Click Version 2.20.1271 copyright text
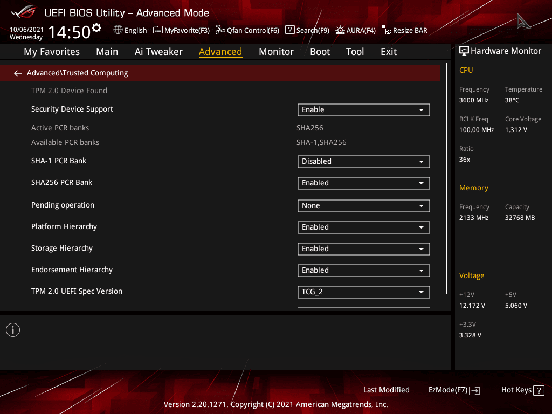The width and height of the screenshot is (552, 414). [x=275, y=404]
